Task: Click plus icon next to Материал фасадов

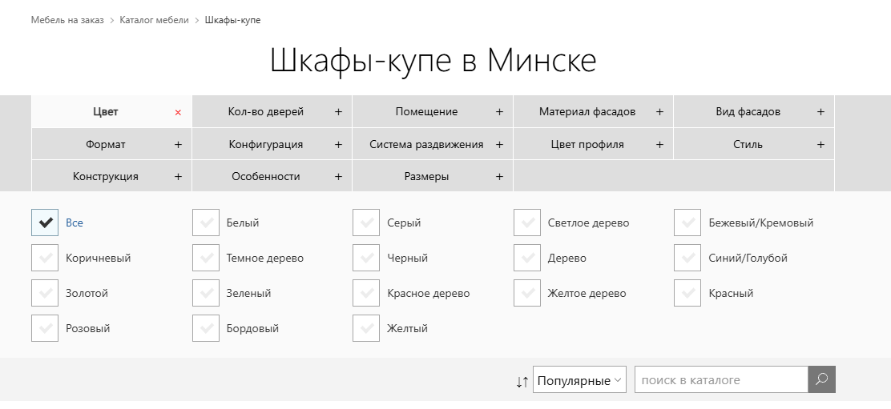Action: [659, 112]
